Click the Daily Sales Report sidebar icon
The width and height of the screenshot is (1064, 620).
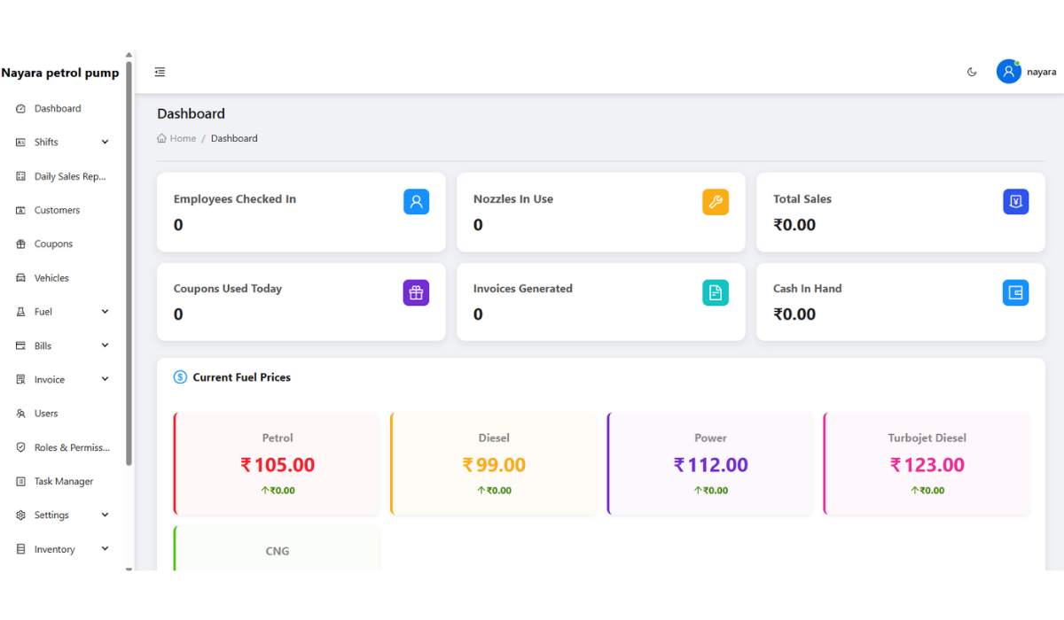click(x=21, y=176)
